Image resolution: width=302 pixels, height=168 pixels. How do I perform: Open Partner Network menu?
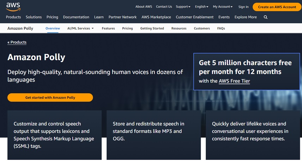122,17
